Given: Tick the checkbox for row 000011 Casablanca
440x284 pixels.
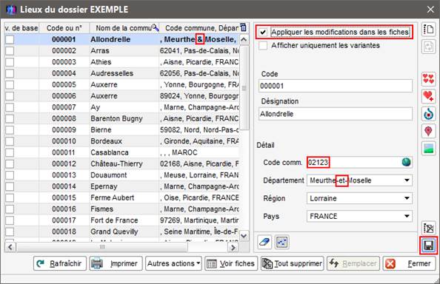Looking at the screenshot, I should click(x=10, y=152).
